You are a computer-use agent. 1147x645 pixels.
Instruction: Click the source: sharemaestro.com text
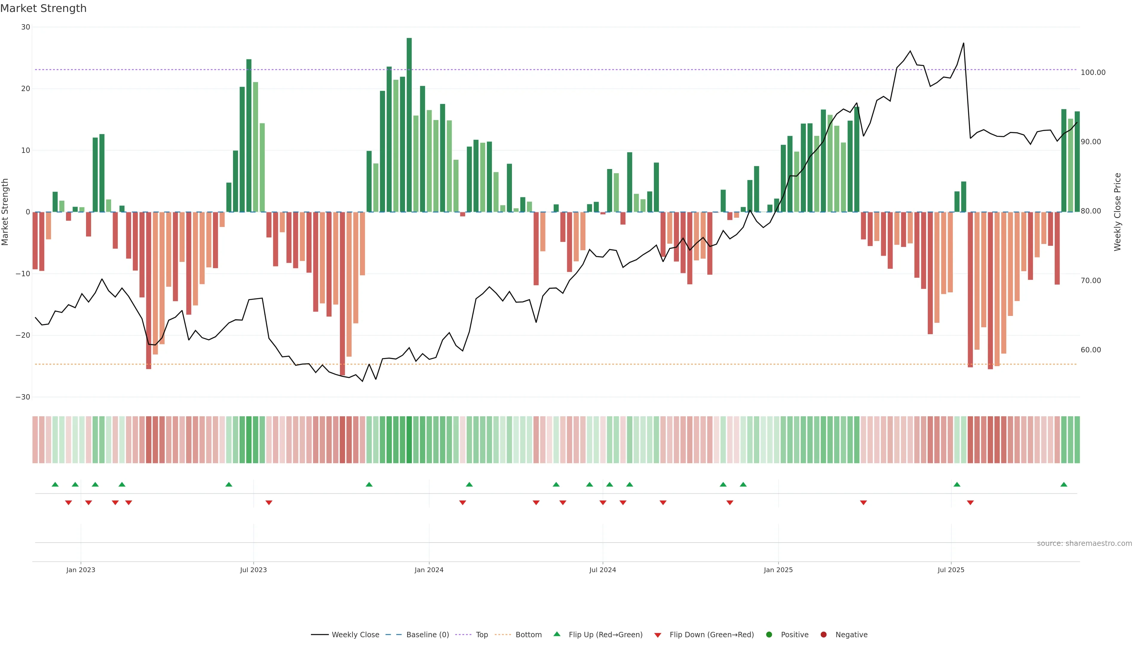pos(1084,543)
